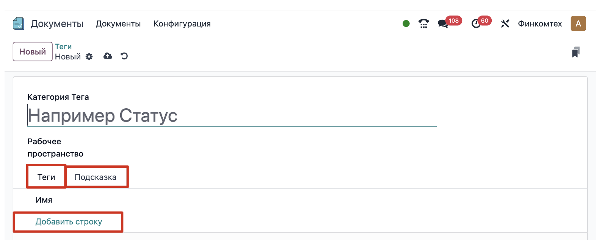Open the Конфигурация menu
This screenshot has height=240, width=599.
click(182, 23)
